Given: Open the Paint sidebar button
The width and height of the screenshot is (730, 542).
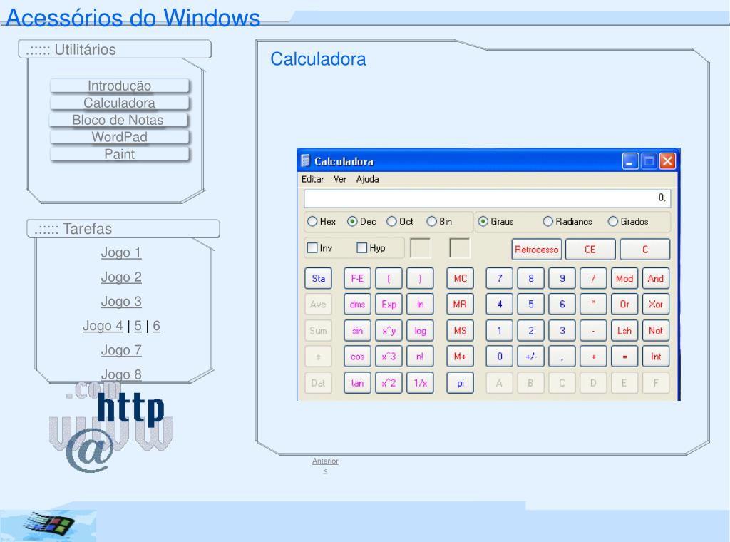Looking at the screenshot, I should 120,154.
